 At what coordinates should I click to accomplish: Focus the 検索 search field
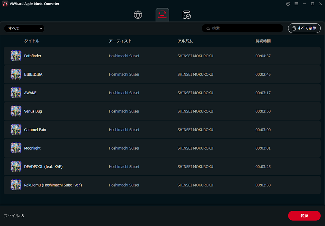242,28
